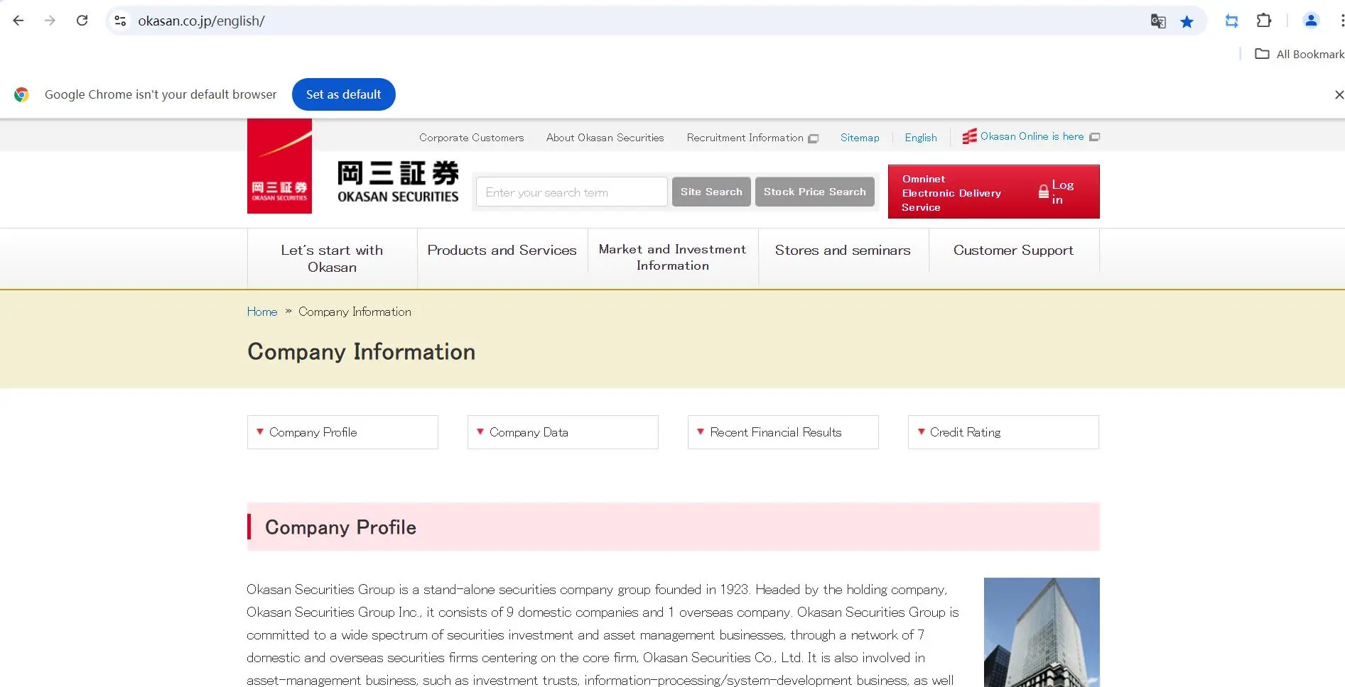Screen dimensions: 1345x687
Task: Click the Okasan Securities wordmark
Action: tap(398, 182)
